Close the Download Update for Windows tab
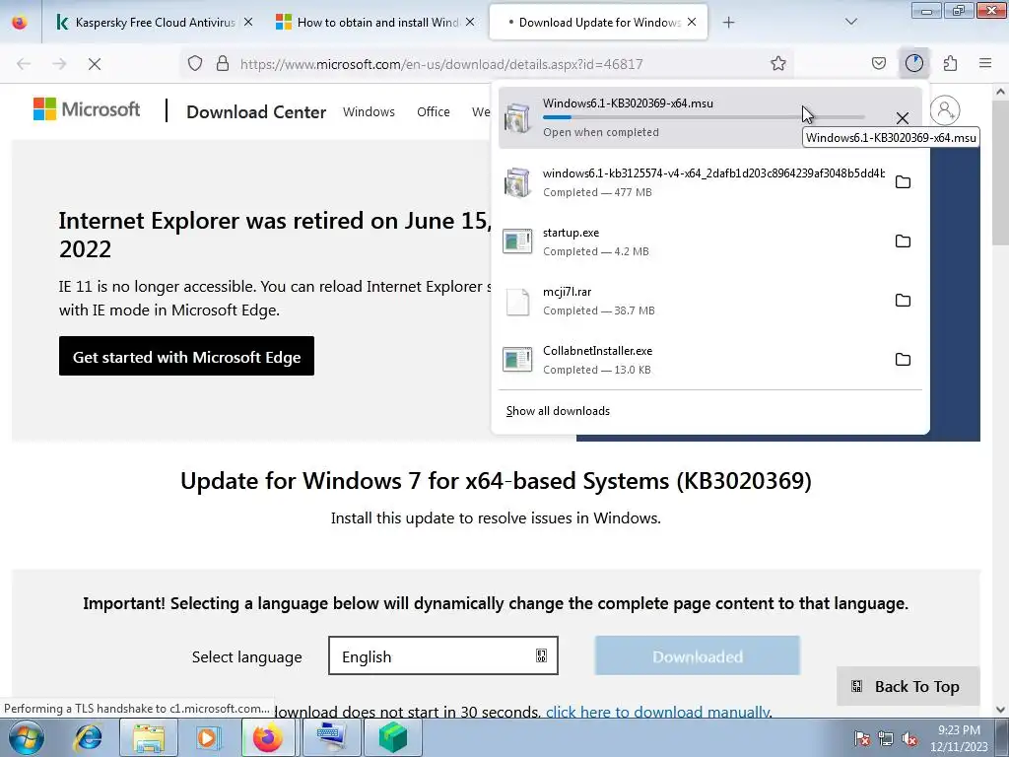 (x=692, y=22)
